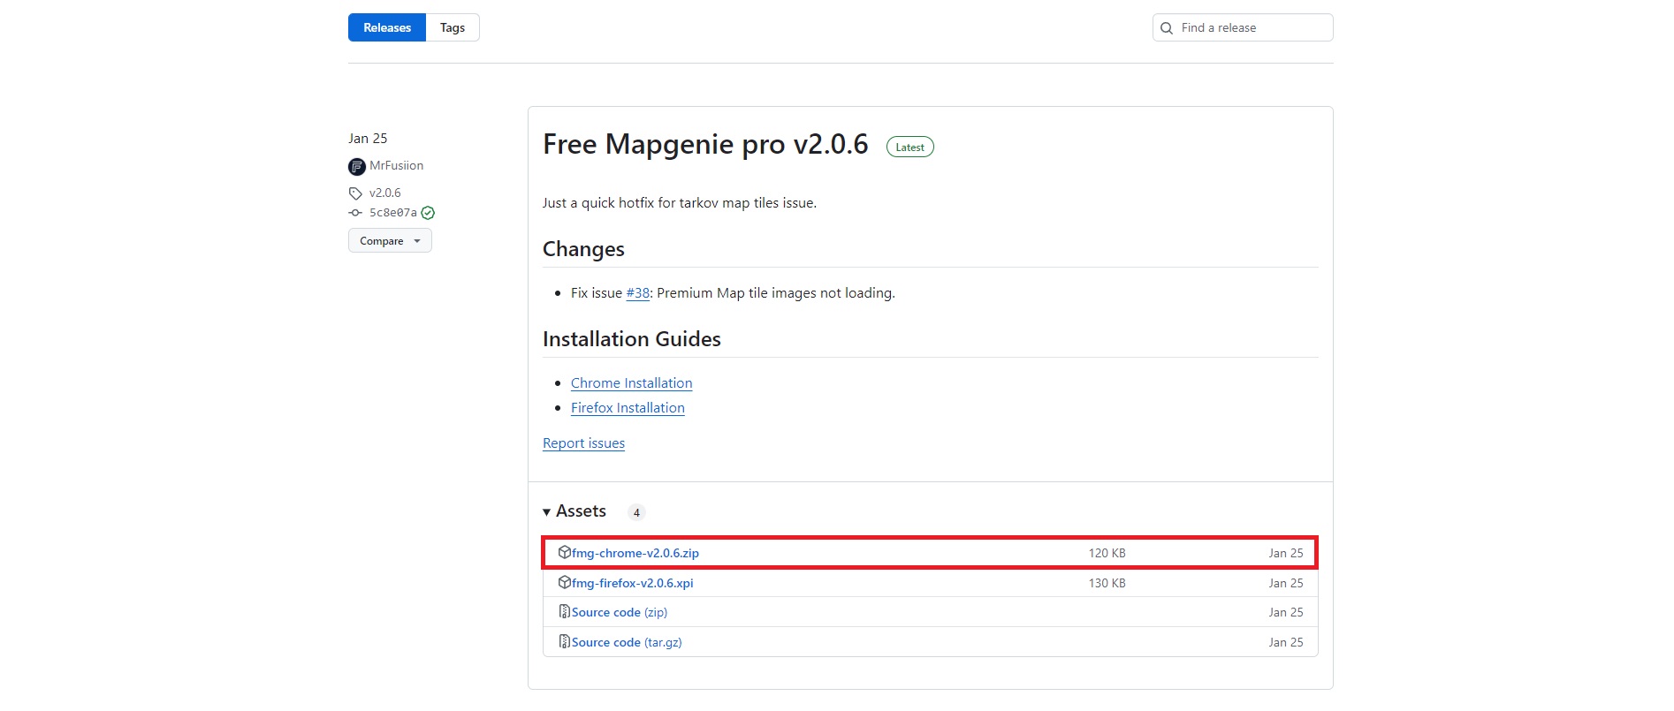Open issue #38 link
The image size is (1674, 711).
(x=638, y=293)
